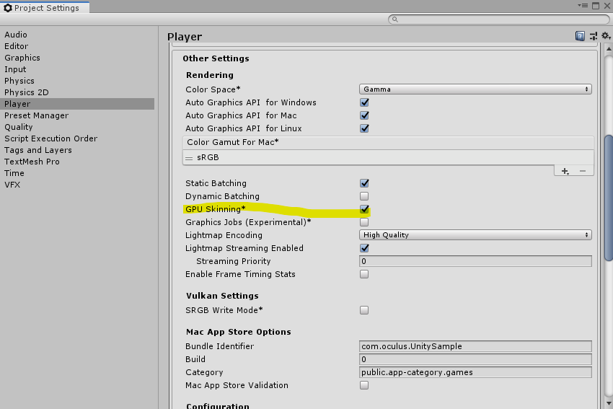Remove color gamut with minus button

(x=583, y=171)
